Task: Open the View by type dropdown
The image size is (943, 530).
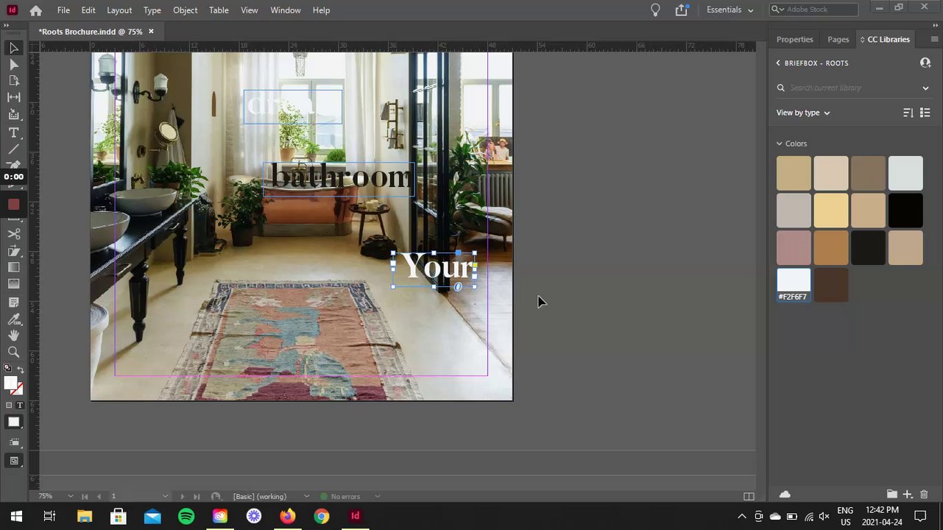Action: 803,113
